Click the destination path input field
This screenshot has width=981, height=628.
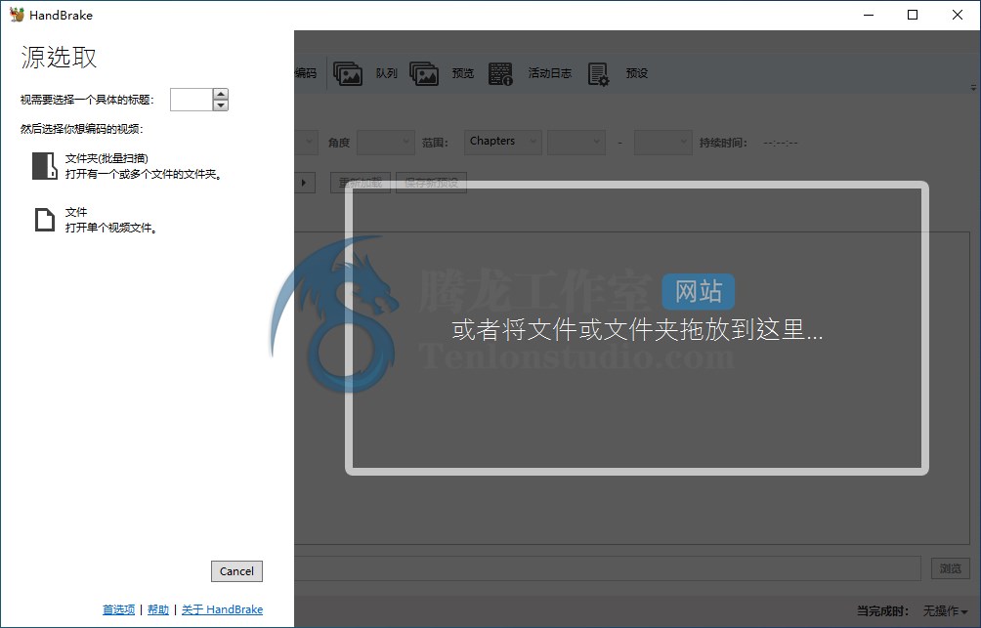click(x=608, y=568)
